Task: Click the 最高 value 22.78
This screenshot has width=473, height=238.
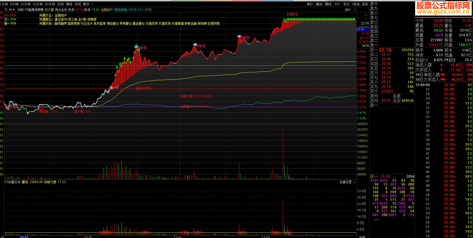Action: tap(438, 25)
